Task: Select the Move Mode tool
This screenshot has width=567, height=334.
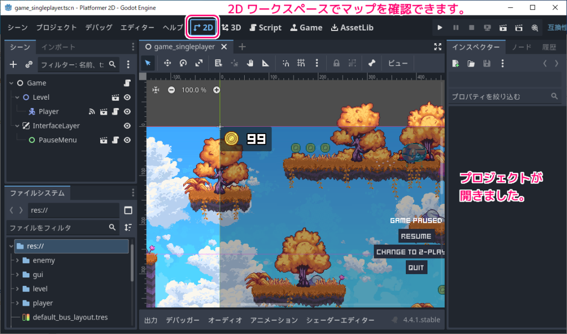Action: pos(167,63)
